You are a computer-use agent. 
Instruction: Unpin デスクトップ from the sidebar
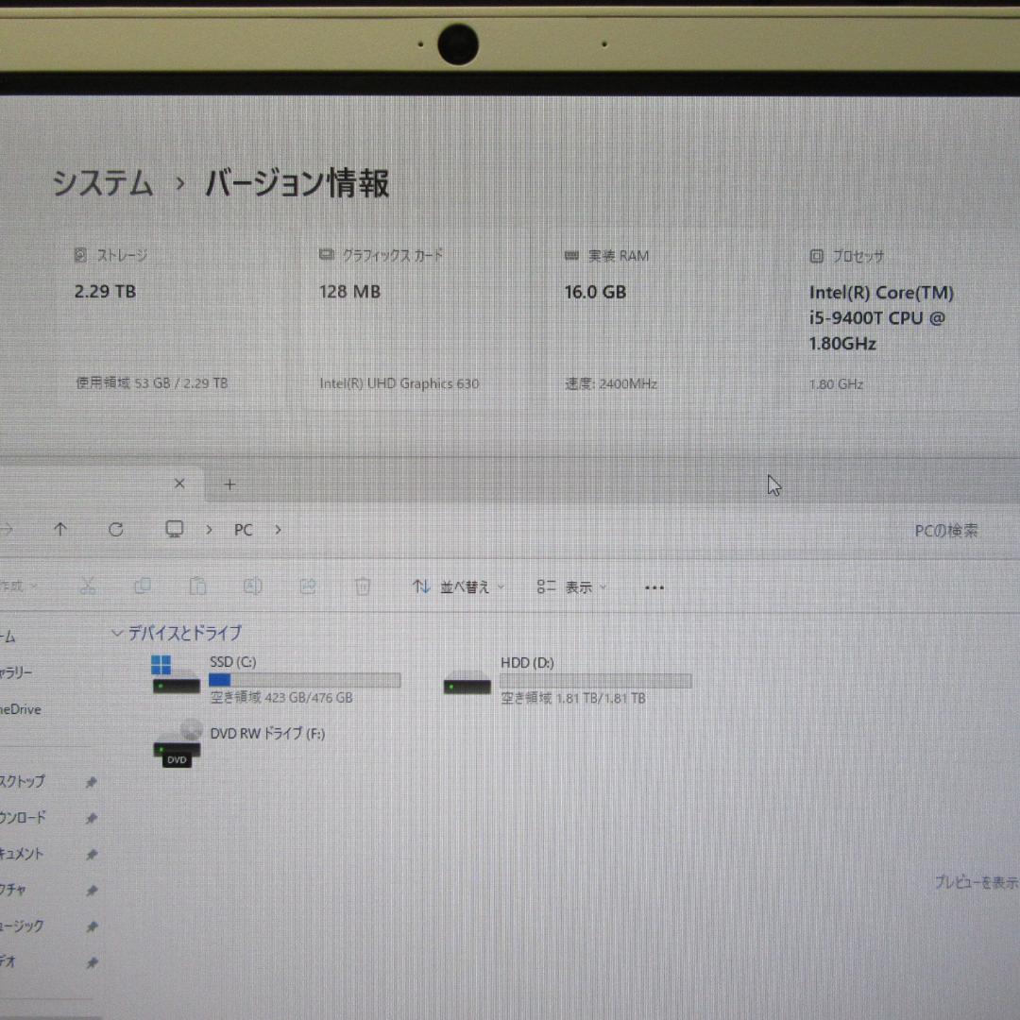pyautogui.click(x=92, y=782)
